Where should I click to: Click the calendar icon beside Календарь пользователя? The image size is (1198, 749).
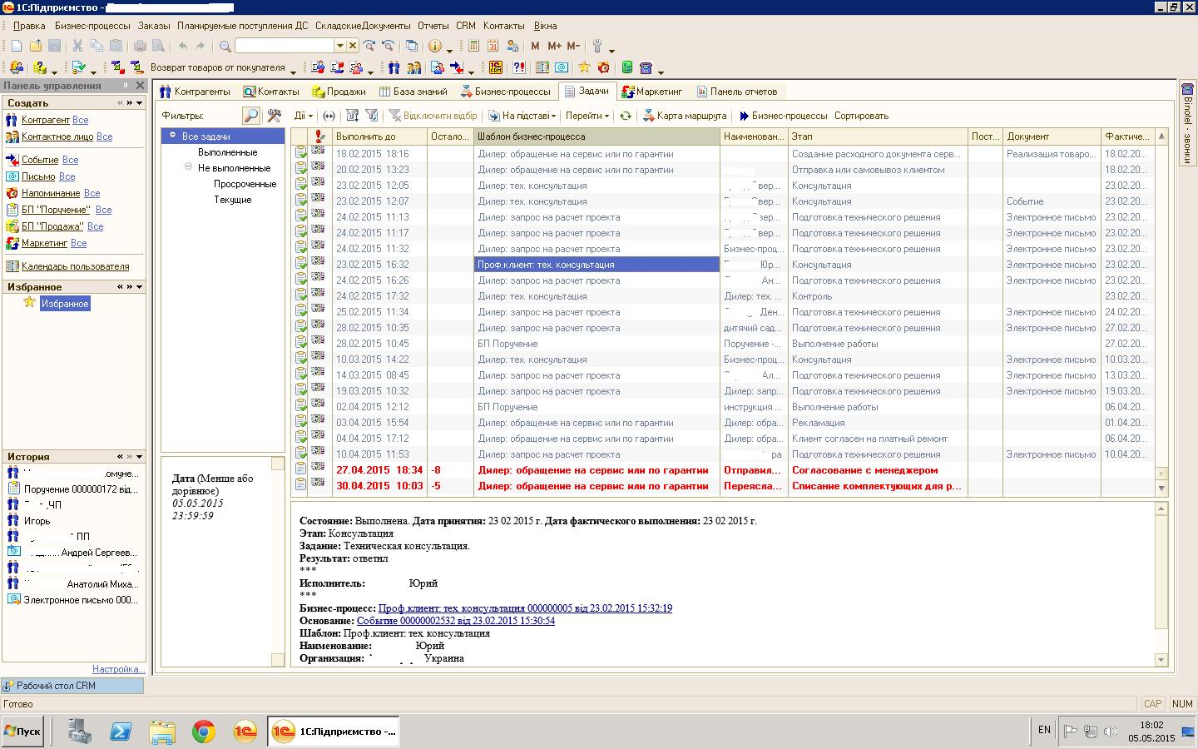[12, 267]
